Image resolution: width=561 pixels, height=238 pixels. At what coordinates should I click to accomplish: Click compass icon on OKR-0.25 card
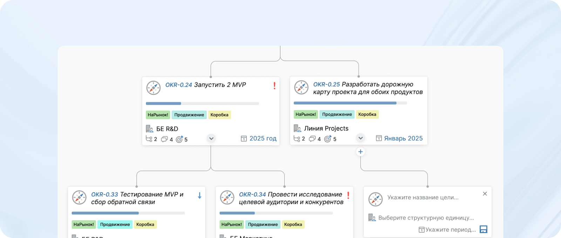point(301,87)
